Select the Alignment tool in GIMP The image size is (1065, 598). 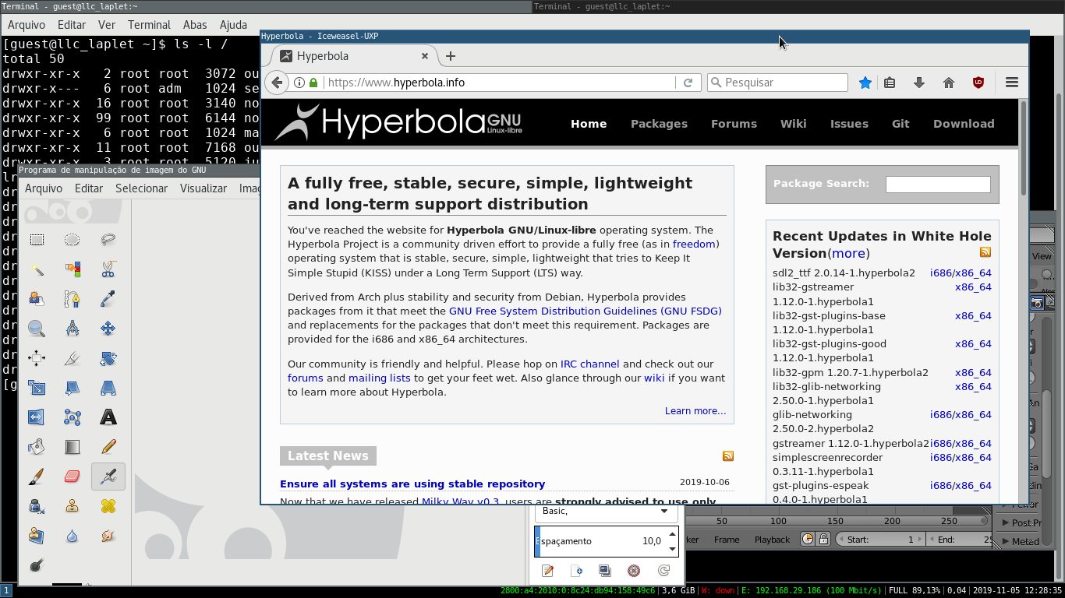pyautogui.click(x=37, y=358)
